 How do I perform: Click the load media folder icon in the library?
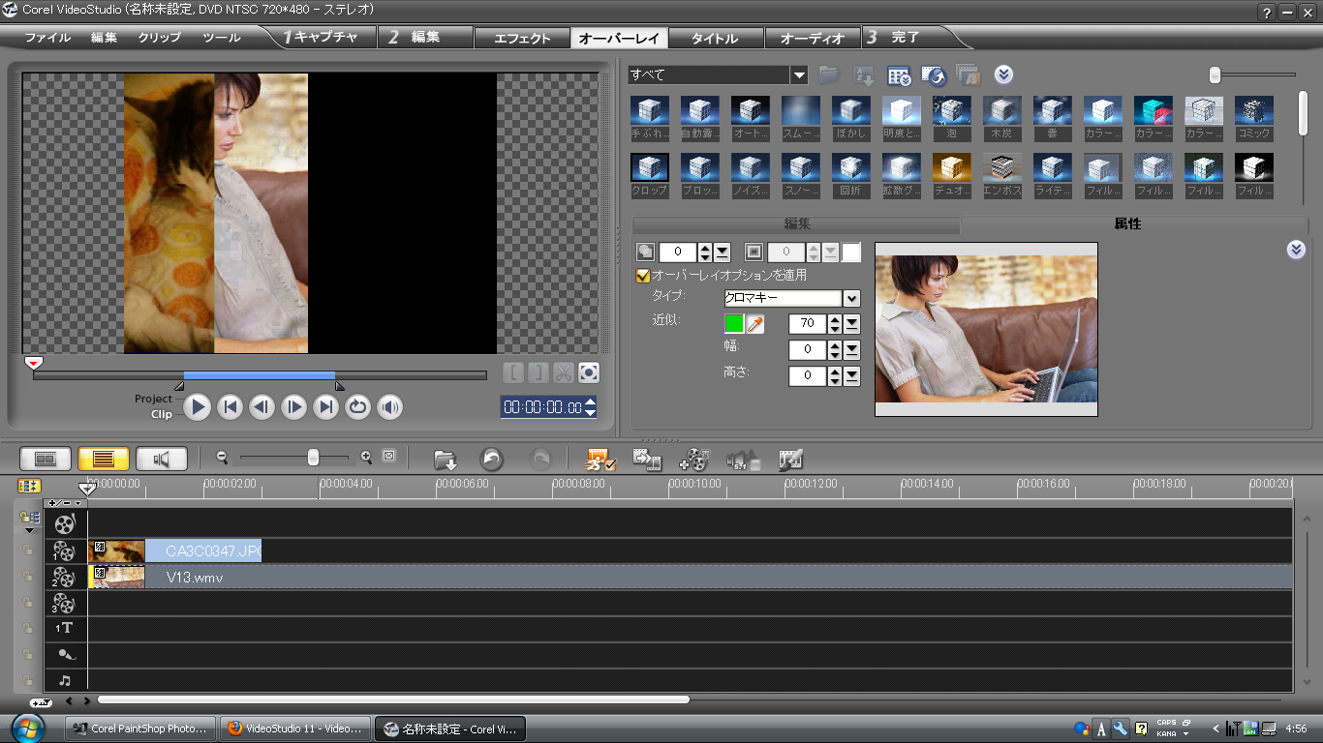(829, 74)
